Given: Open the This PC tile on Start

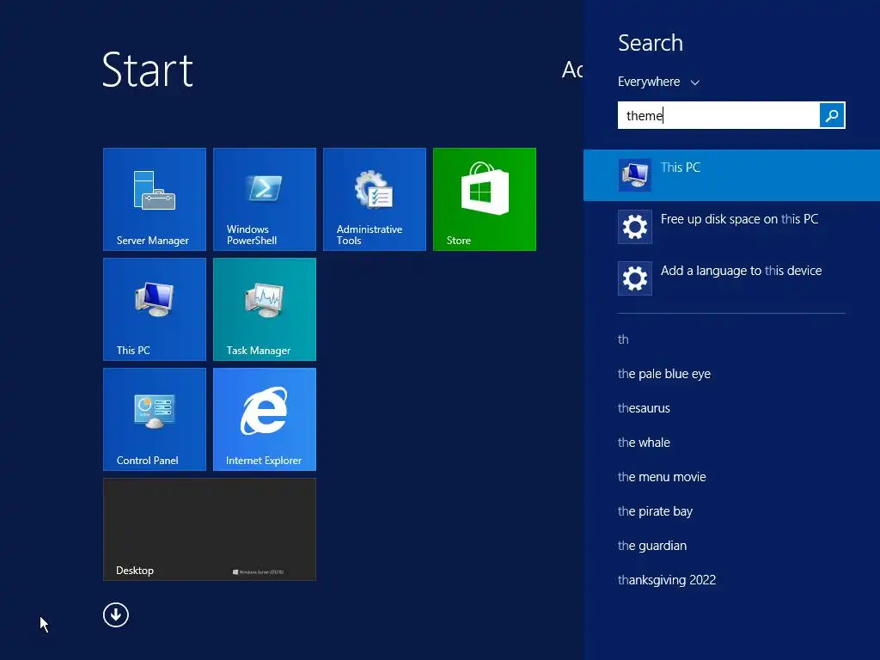Looking at the screenshot, I should pyautogui.click(x=155, y=309).
